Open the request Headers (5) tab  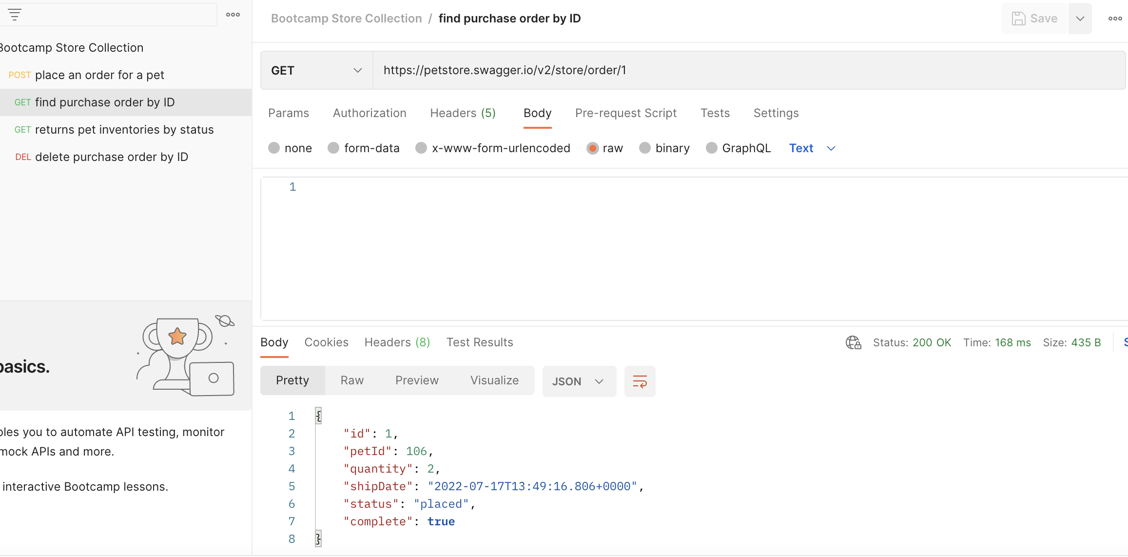click(463, 113)
